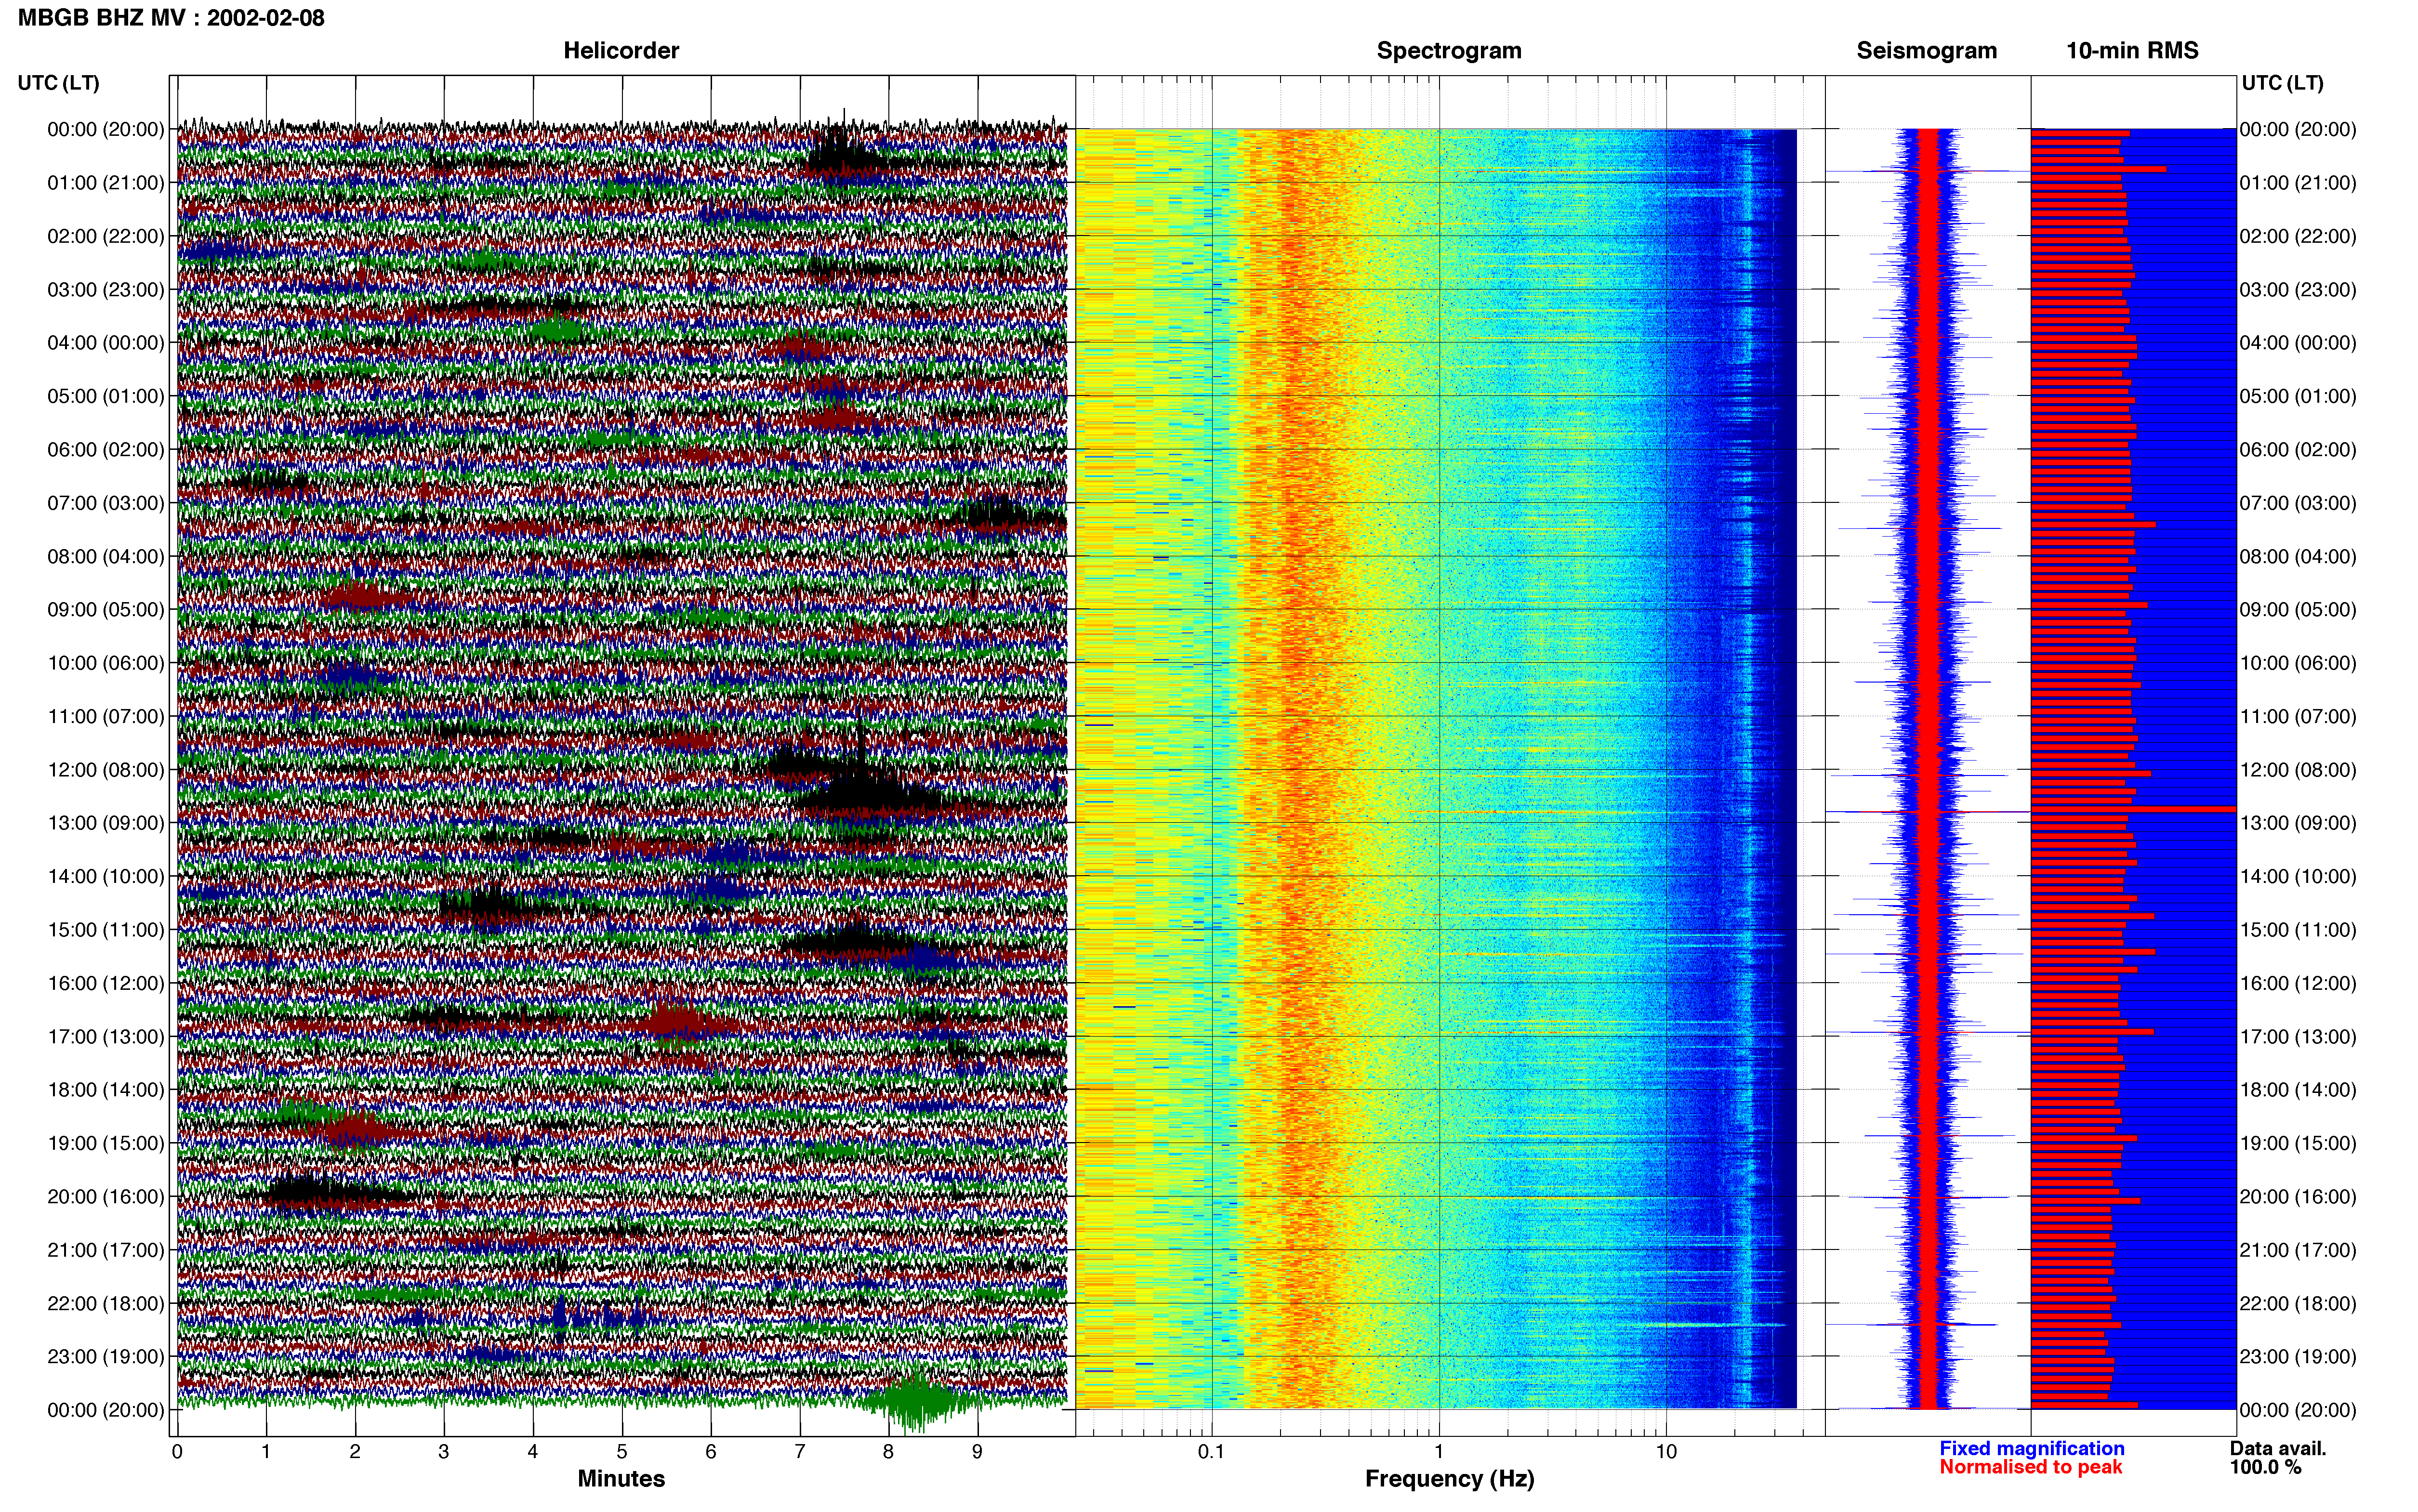This screenshot has height=1512, width=2418.
Task: Click left-axis time label 01:00 (21:00)
Action: tap(106, 183)
